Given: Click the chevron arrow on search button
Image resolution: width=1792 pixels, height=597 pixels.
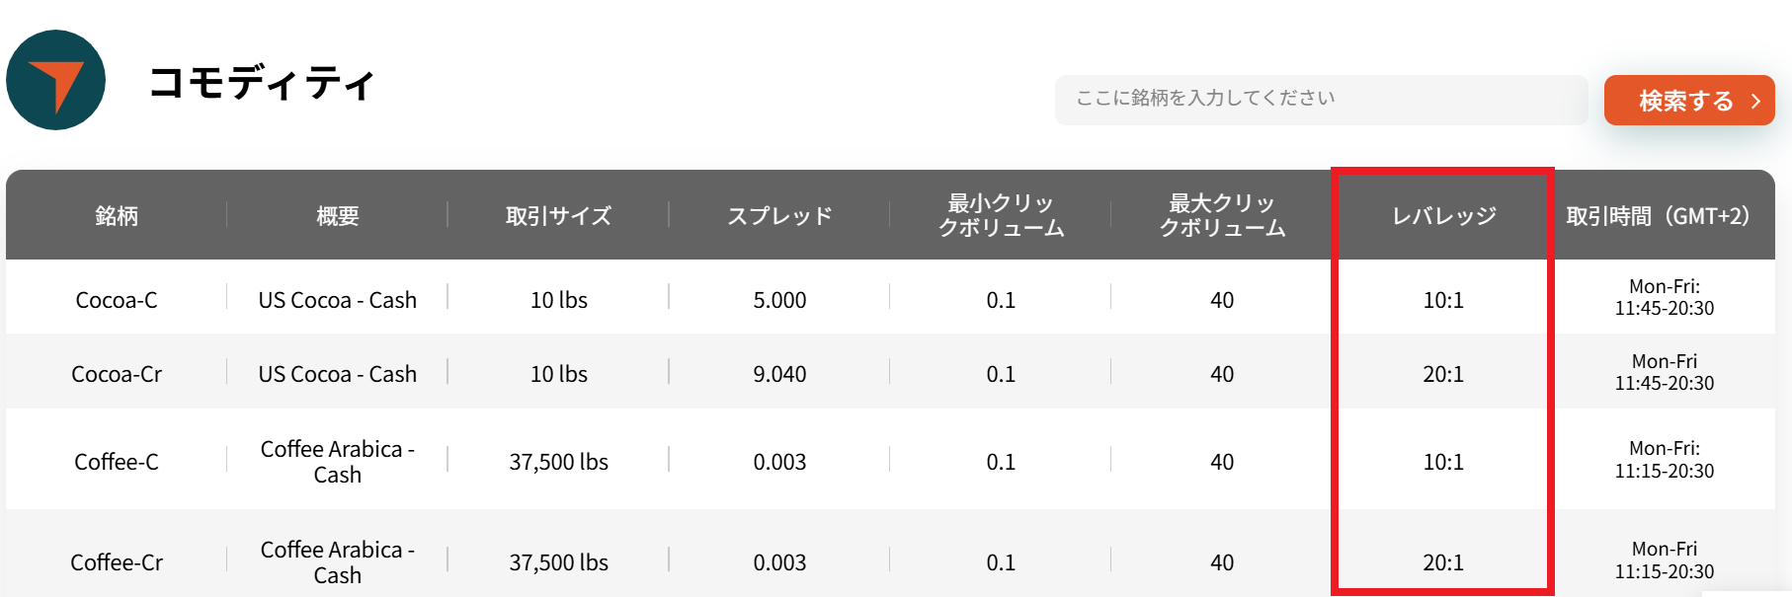Looking at the screenshot, I should point(1755,101).
